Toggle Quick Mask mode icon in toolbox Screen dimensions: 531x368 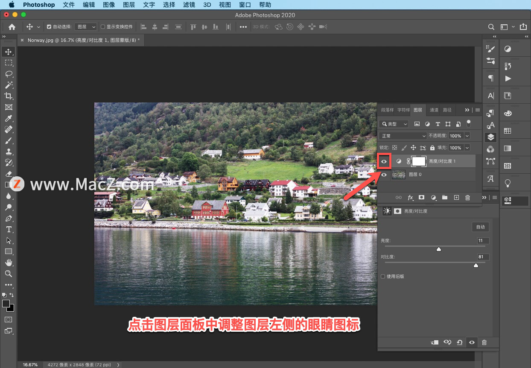pos(9,319)
